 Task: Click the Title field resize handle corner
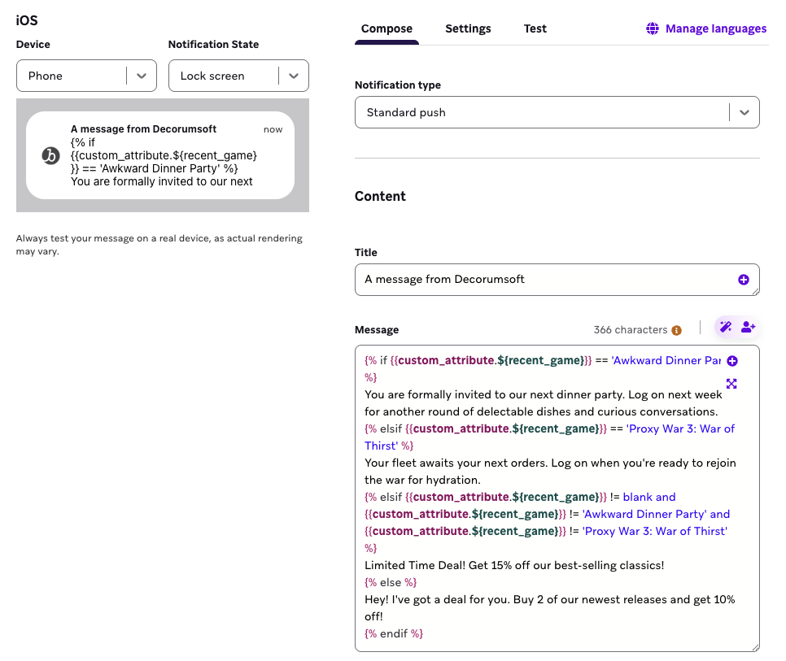coord(756,292)
